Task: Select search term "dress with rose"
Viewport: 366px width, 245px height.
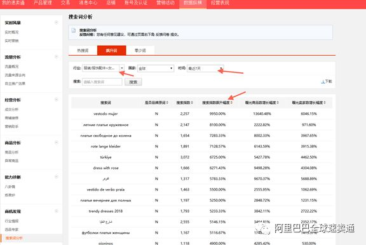Action: 105,168
